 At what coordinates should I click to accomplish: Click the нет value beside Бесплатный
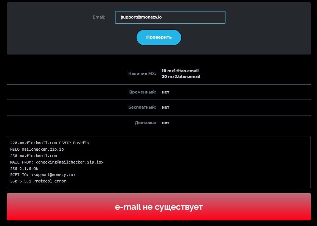pos(165,107)
